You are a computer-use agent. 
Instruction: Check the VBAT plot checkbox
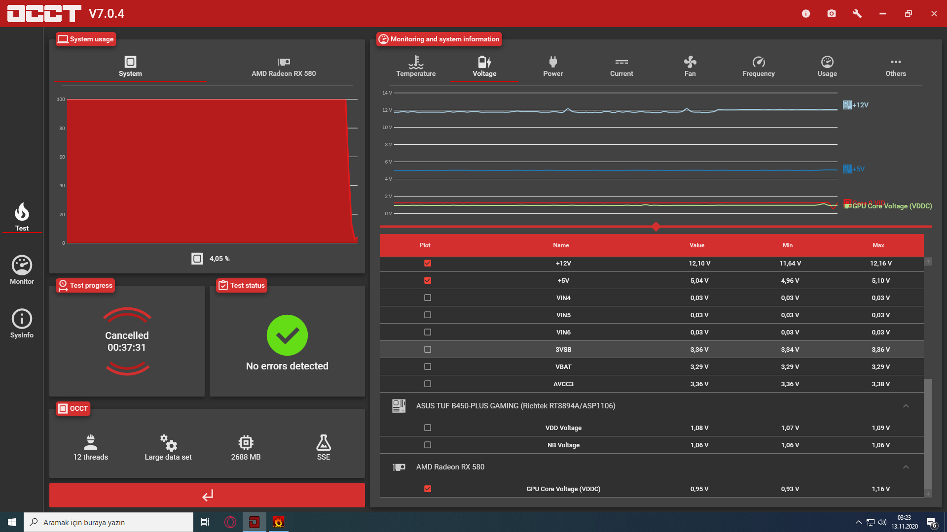428,366
